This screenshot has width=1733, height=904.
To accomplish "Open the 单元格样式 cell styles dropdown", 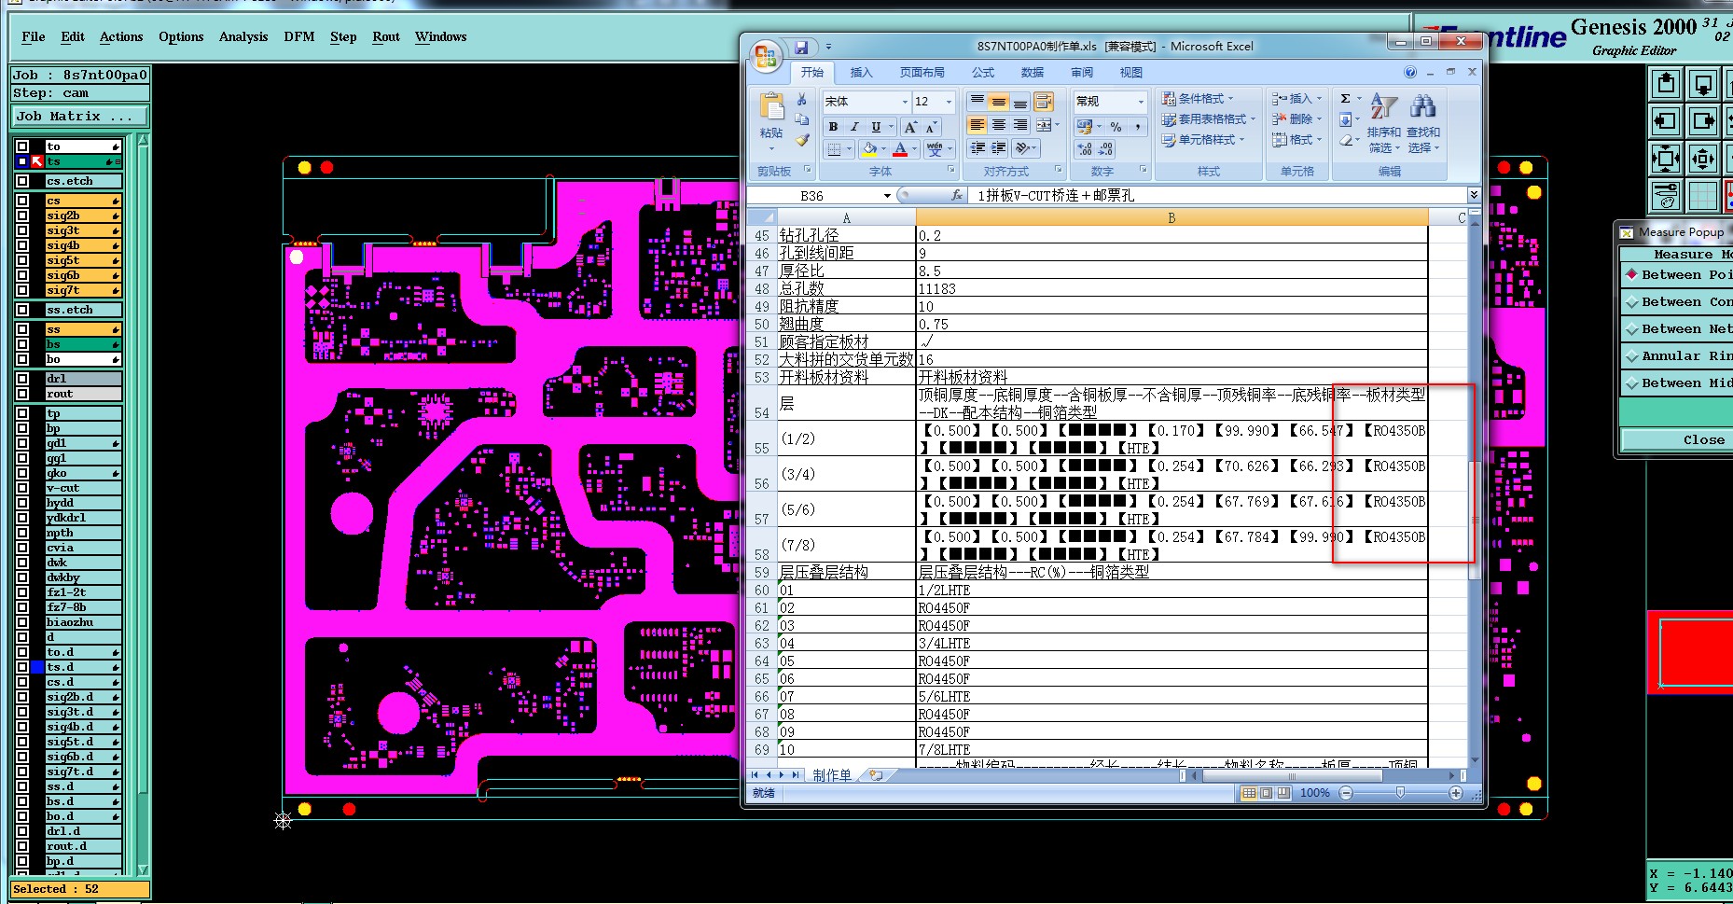I will click(1203, 140).
